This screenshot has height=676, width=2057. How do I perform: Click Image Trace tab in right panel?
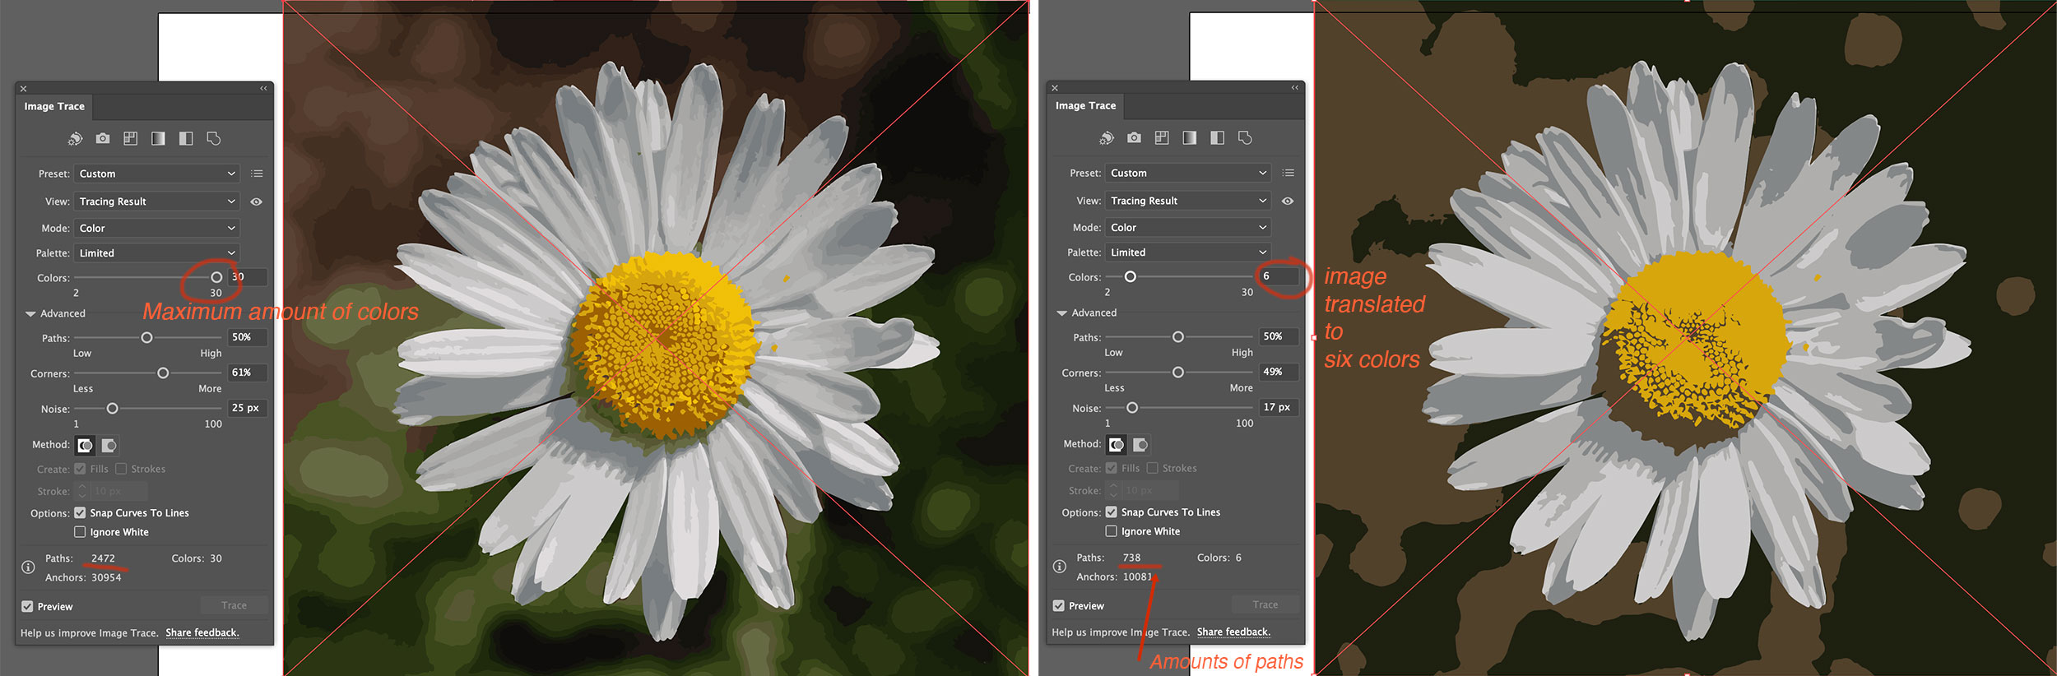tap(1085, 106)
